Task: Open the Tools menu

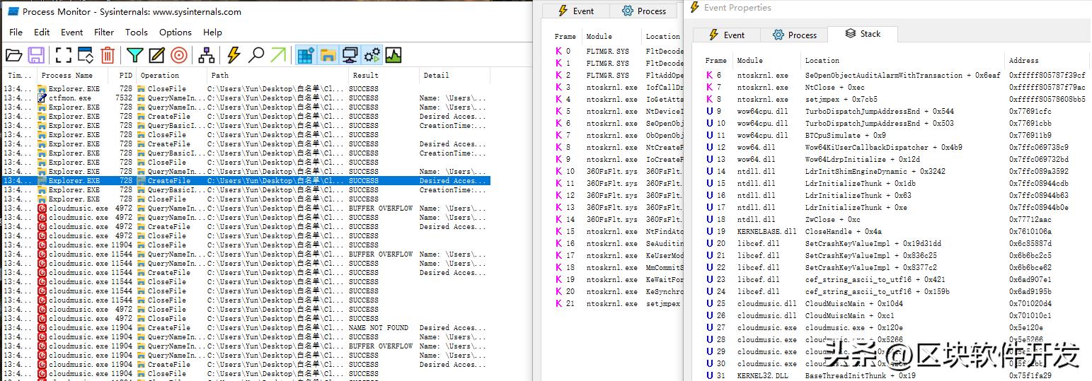Action: (x=136, y=32)
